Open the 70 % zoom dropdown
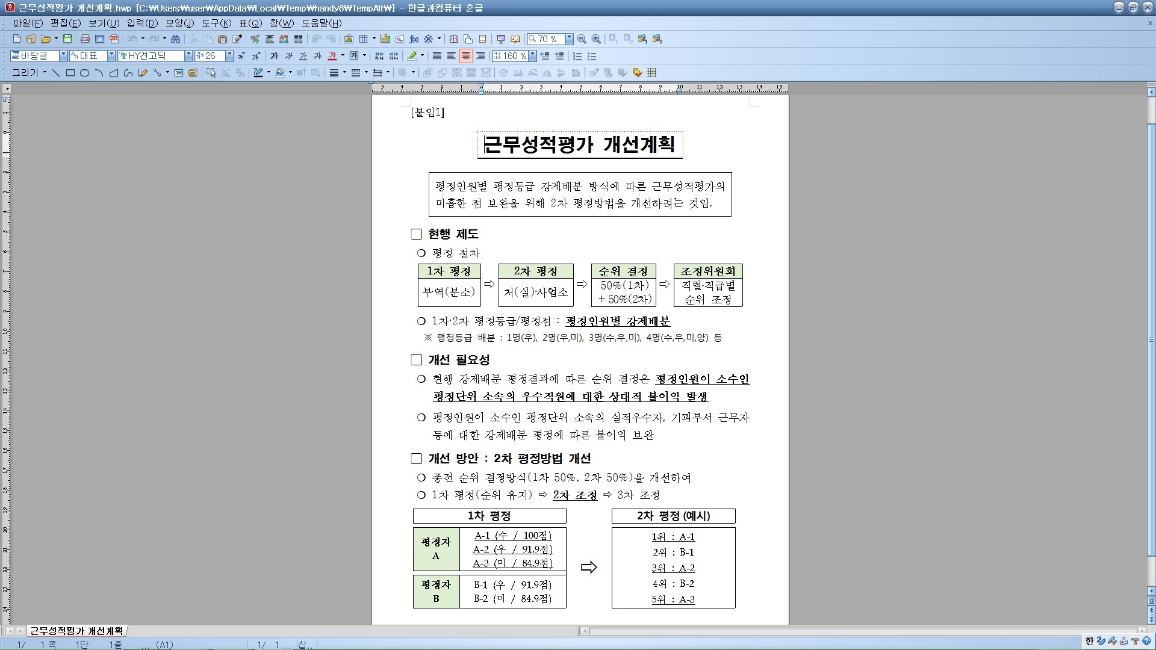The height and width of the screenshot is (650, 1156). click(x=569, y=39)
